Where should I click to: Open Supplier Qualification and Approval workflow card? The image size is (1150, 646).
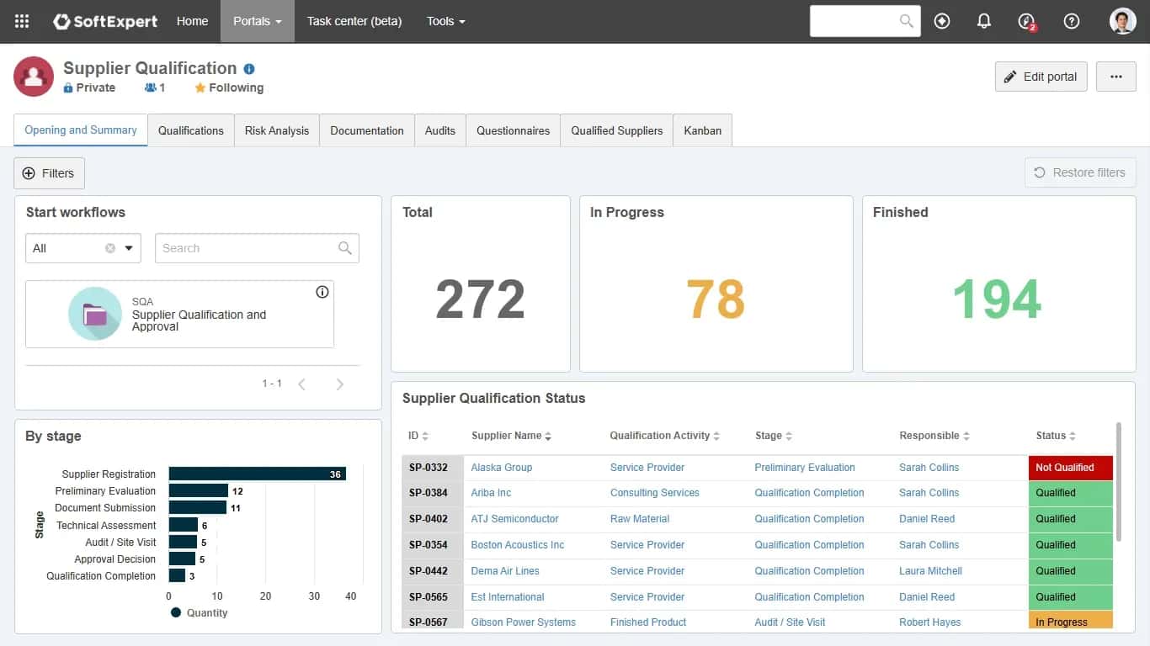(x=179, y=315)
